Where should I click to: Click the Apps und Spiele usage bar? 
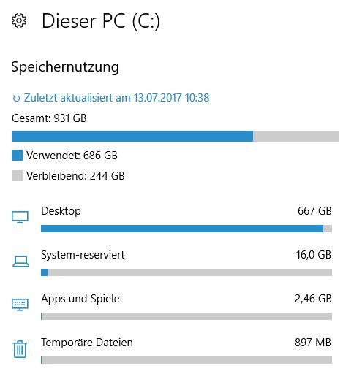click(186, 316)
